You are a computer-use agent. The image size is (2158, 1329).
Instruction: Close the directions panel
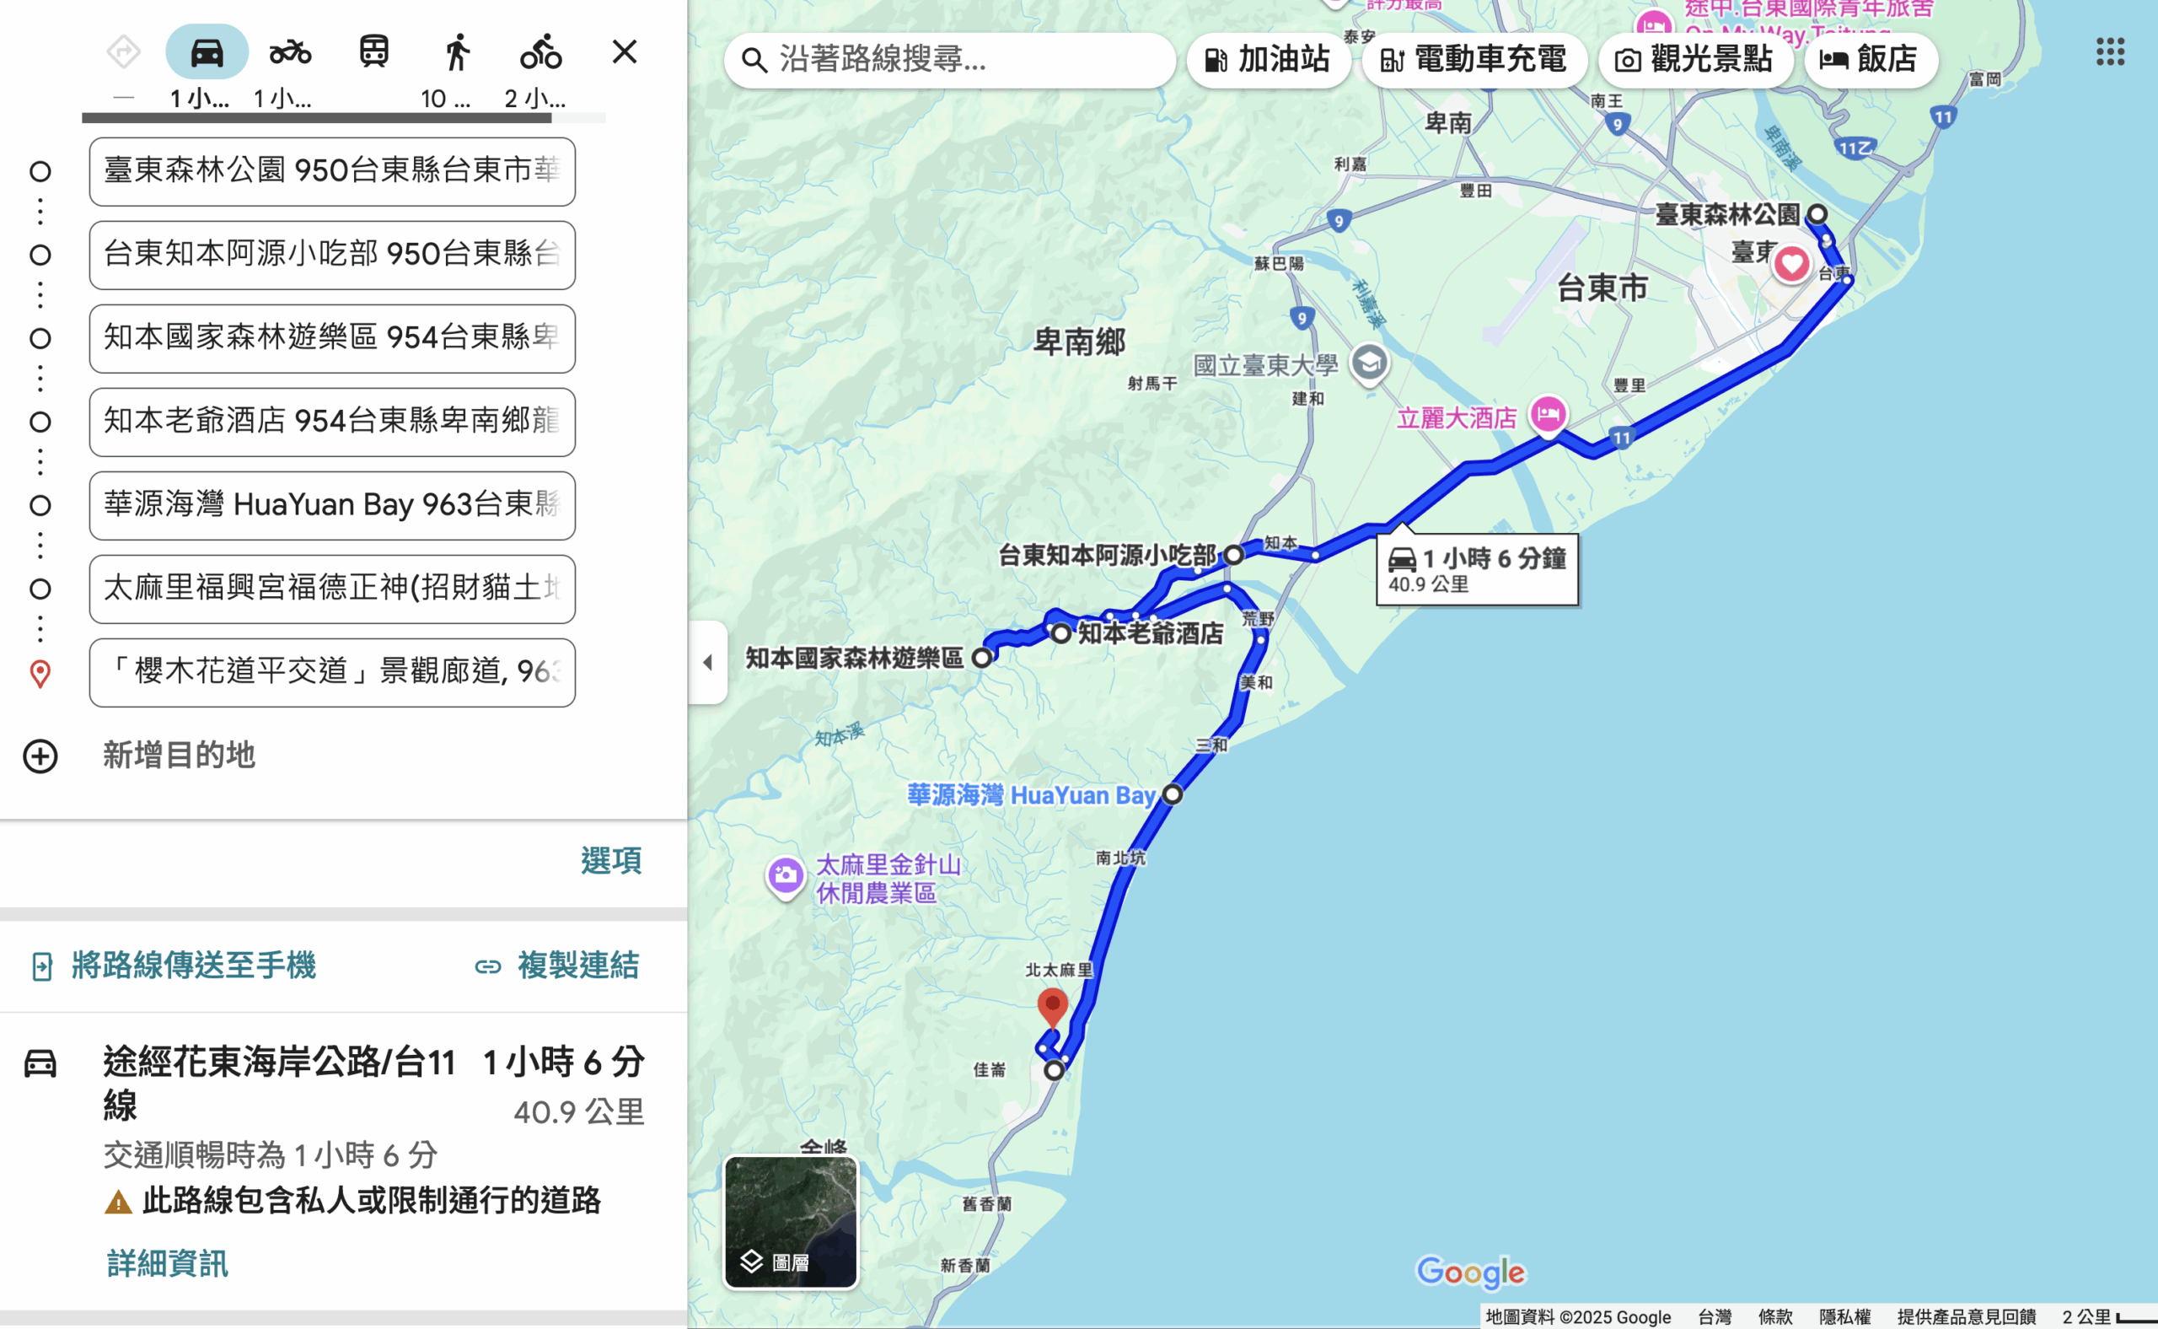[624, 51]
